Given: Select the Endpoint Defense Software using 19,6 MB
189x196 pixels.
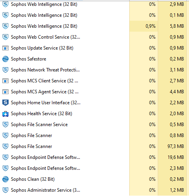Looking at the screenshot, I should tap(94, 157).
